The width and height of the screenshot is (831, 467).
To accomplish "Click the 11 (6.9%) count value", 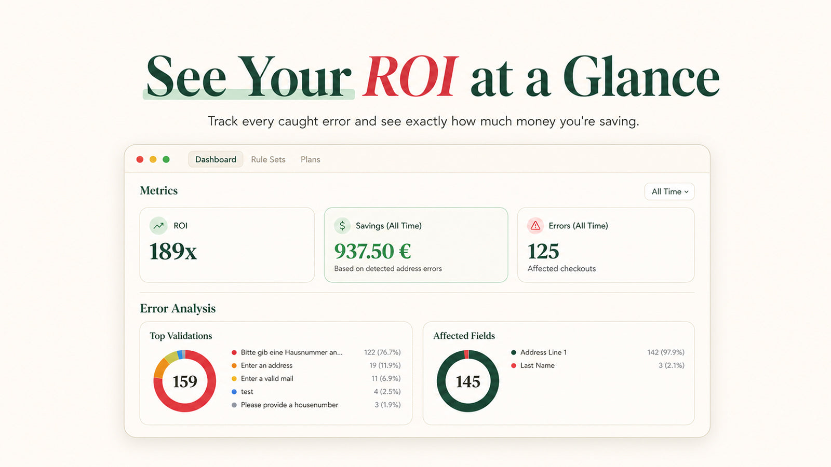I will coord(386,379).
